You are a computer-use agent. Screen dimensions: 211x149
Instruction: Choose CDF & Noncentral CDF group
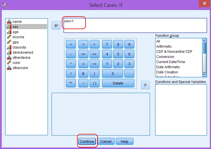179,52
